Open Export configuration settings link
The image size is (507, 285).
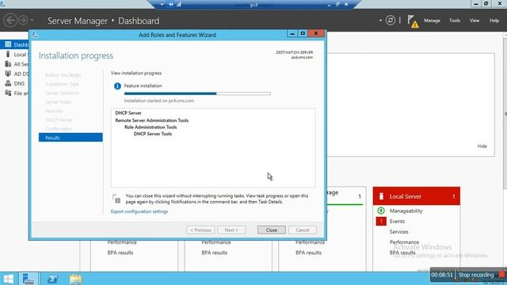(139, 211)
